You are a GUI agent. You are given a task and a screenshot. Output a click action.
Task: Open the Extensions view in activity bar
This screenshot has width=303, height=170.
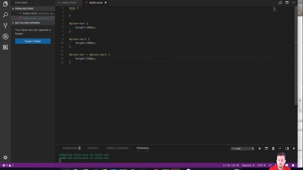pyautogui.click(x=5, y=47)
